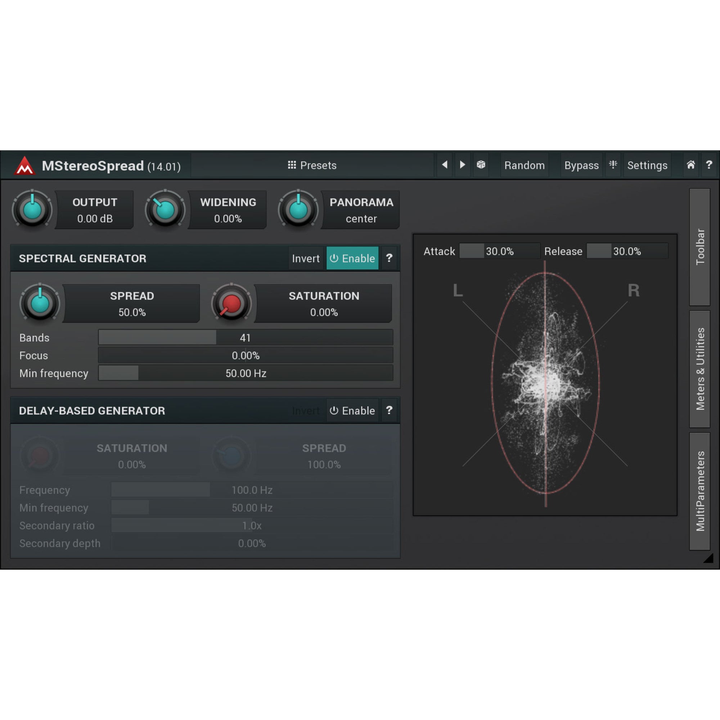Image resolution: width=720 pixels, height=720 pixels.
Task: Click the Focus slider at 0.00%
Action: click(x=245, y=355)
